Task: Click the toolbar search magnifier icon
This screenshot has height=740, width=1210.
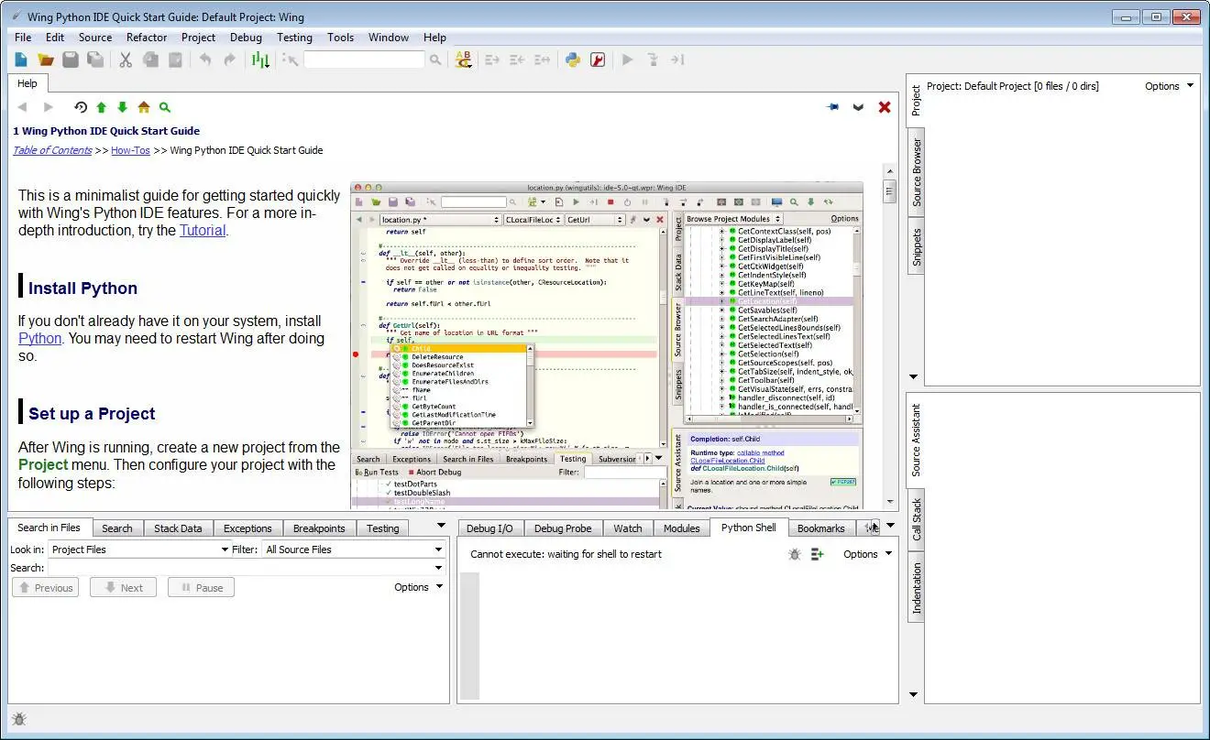Action: (x=435, y=60)
